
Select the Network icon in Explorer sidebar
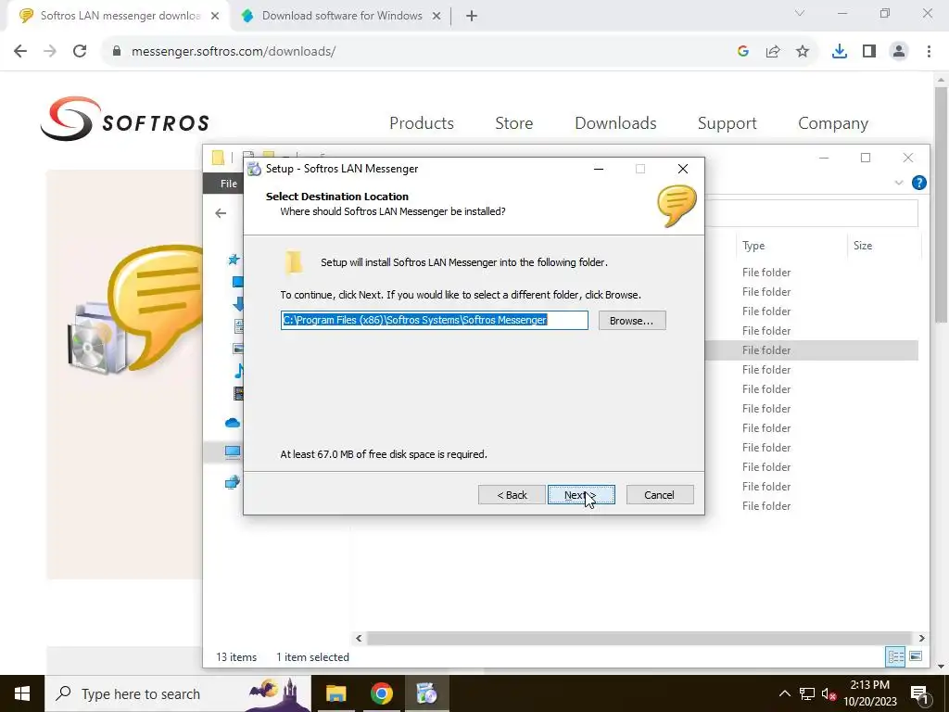tap(233, 482)
